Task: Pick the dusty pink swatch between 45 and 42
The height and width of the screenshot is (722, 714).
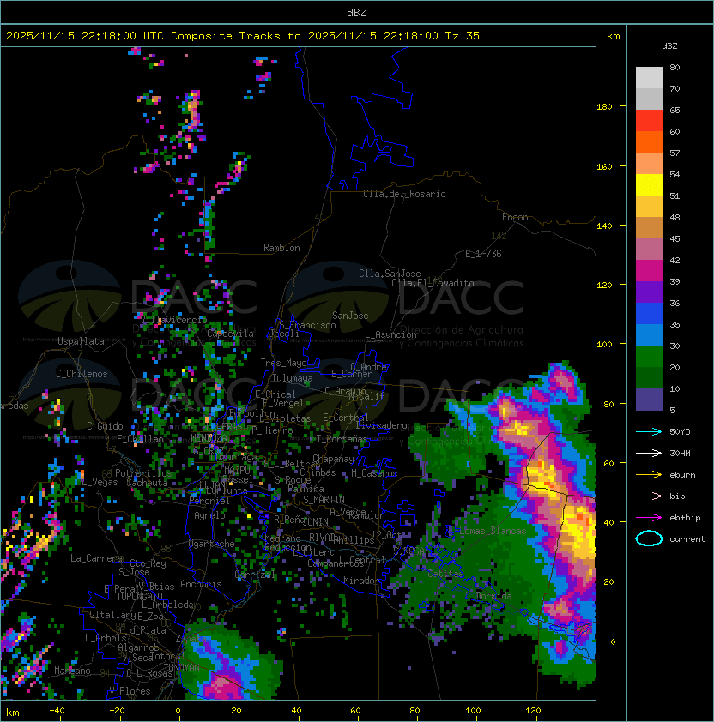Action: pyautogui.click(x=649, y=250)
